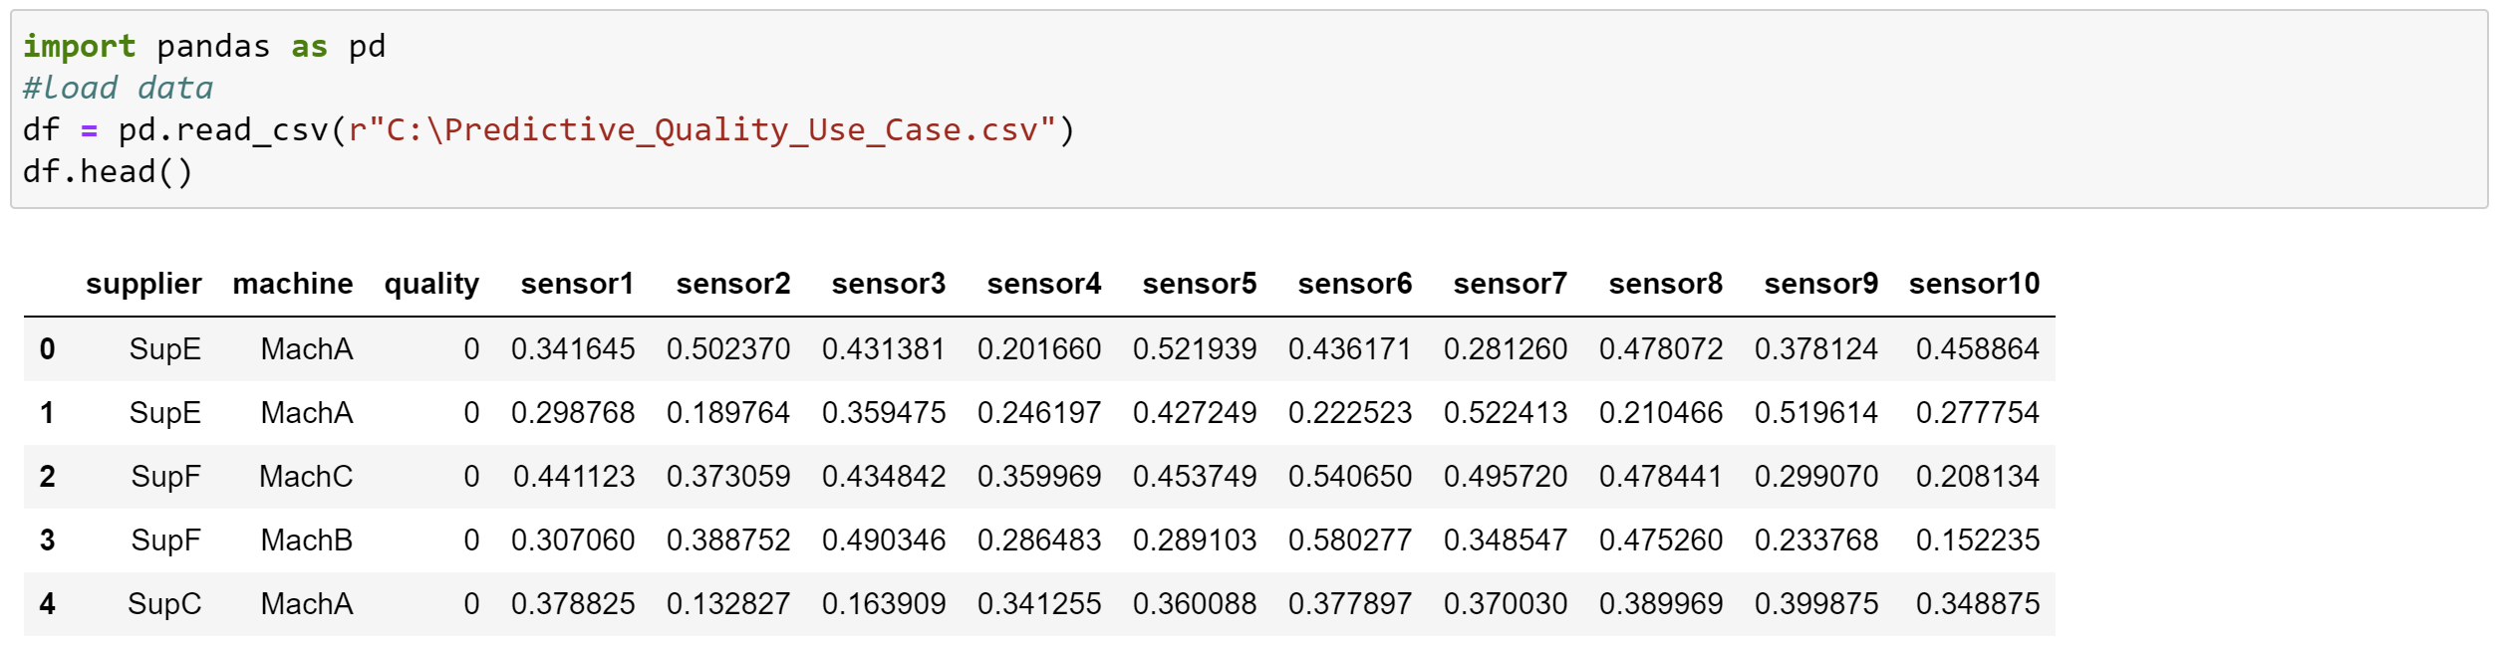Click the code cell's import pandas line

coord(203,47)
